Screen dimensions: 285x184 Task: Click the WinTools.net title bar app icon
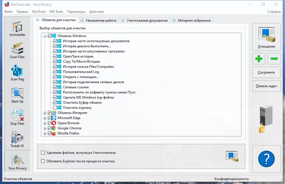(x=7, y=4)
